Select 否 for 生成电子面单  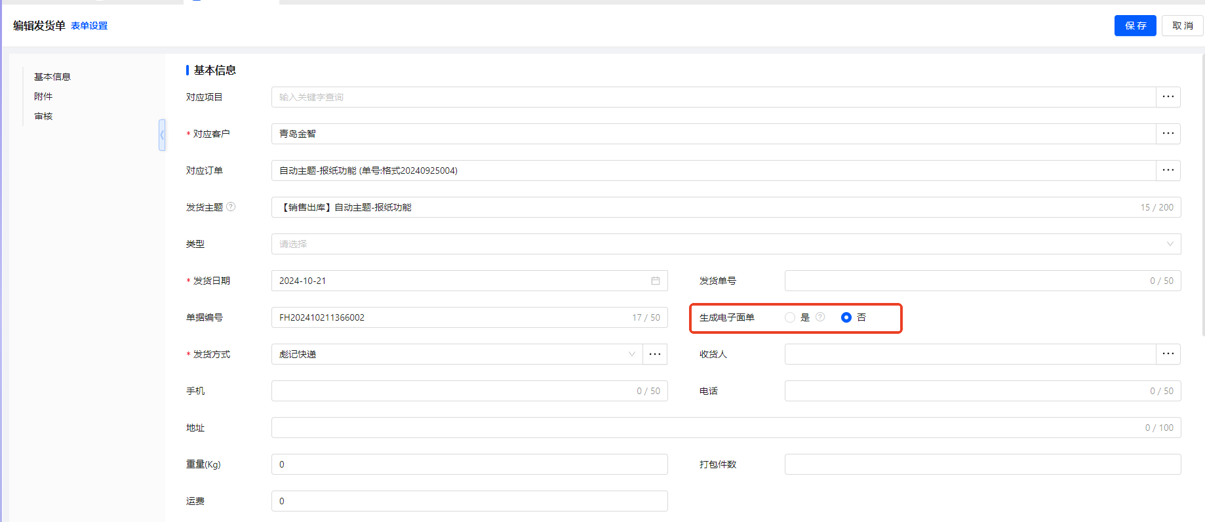coord(846,317)
